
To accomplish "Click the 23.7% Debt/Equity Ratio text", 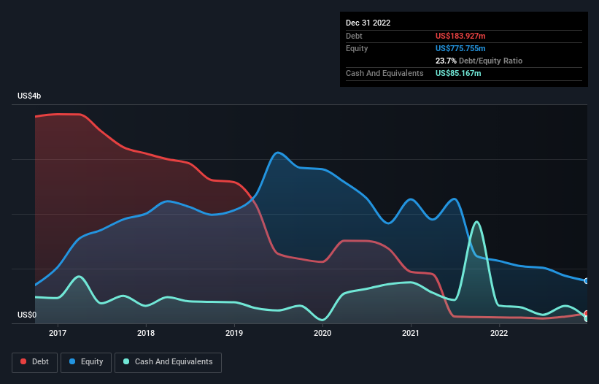I will coord(479,61).
